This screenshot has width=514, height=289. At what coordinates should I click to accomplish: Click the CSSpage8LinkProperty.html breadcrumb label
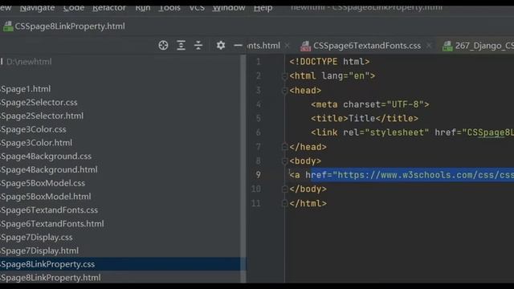70,26
